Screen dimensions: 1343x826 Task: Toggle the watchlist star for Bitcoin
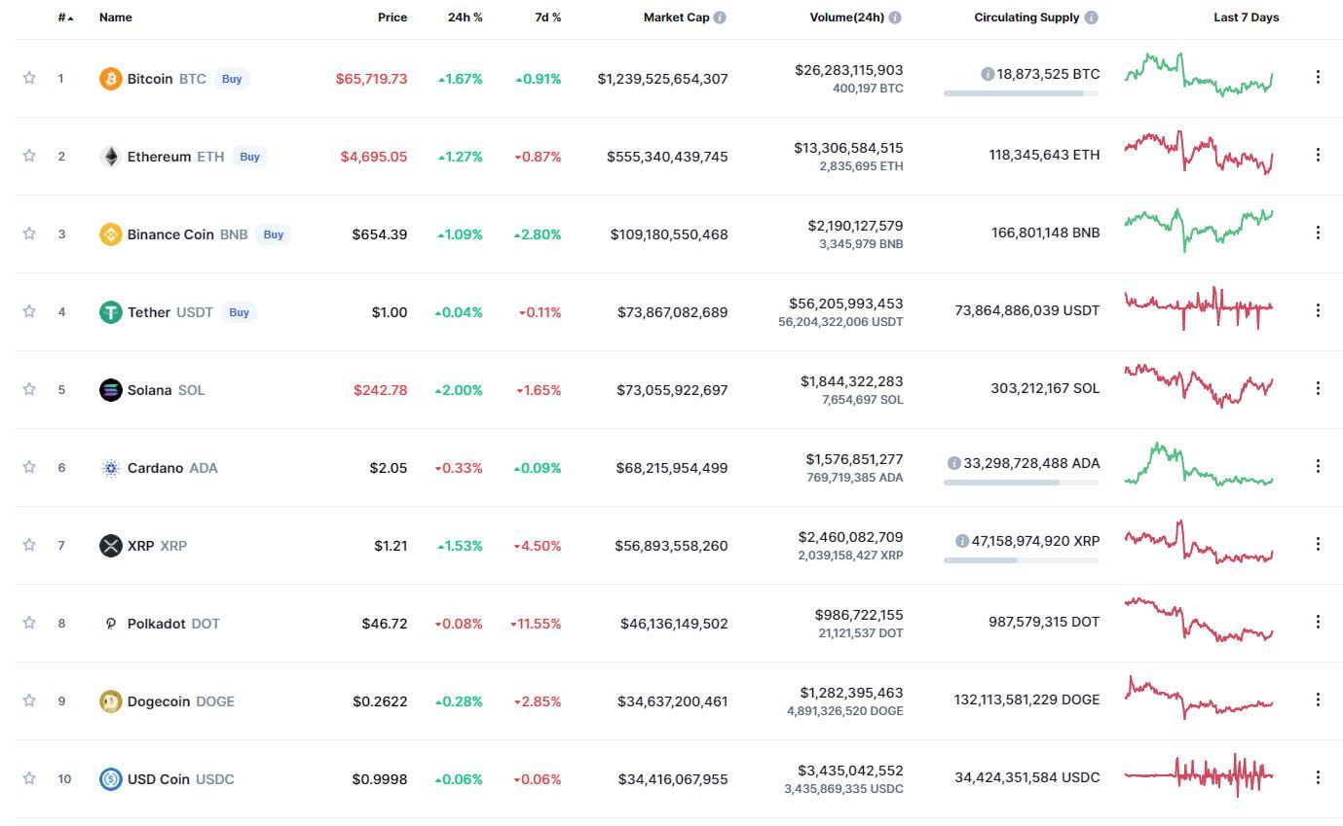point(29,78)
